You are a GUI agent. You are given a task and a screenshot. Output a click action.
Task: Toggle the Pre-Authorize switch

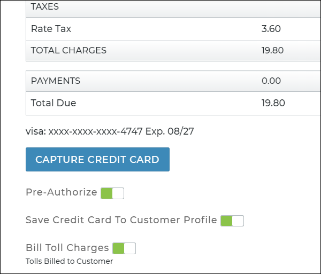(112, 193)
